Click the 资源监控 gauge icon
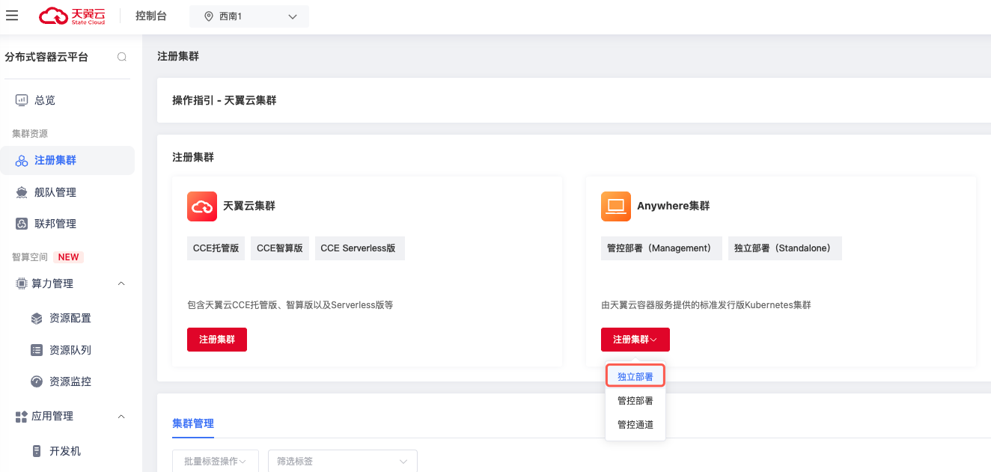The image size is (991, 472). click(x=37, y=381)
